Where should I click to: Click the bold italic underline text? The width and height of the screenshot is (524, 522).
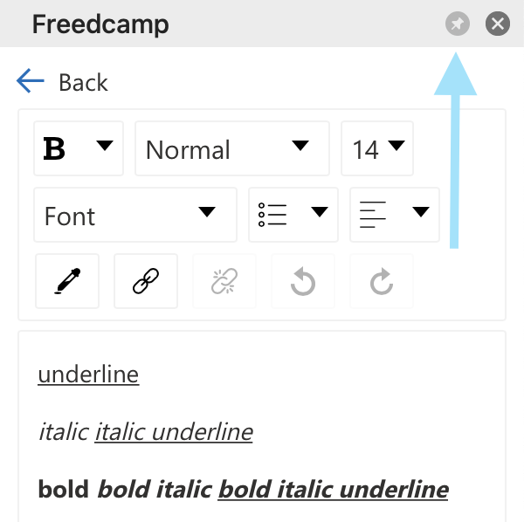[x=333, y=490]
